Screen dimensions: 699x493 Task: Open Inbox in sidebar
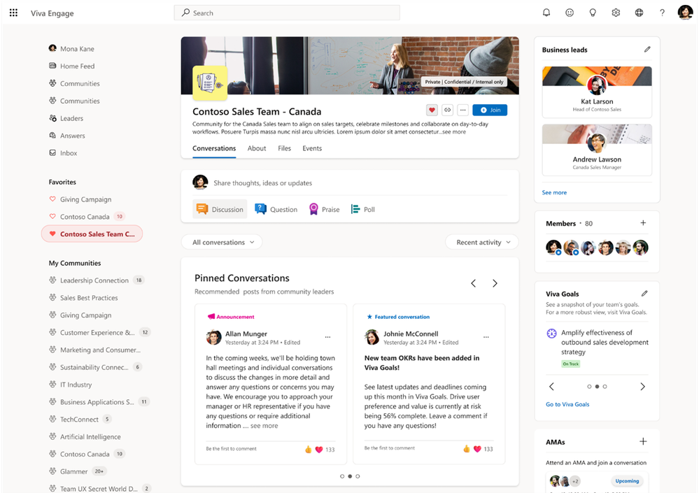pos(63,152)
